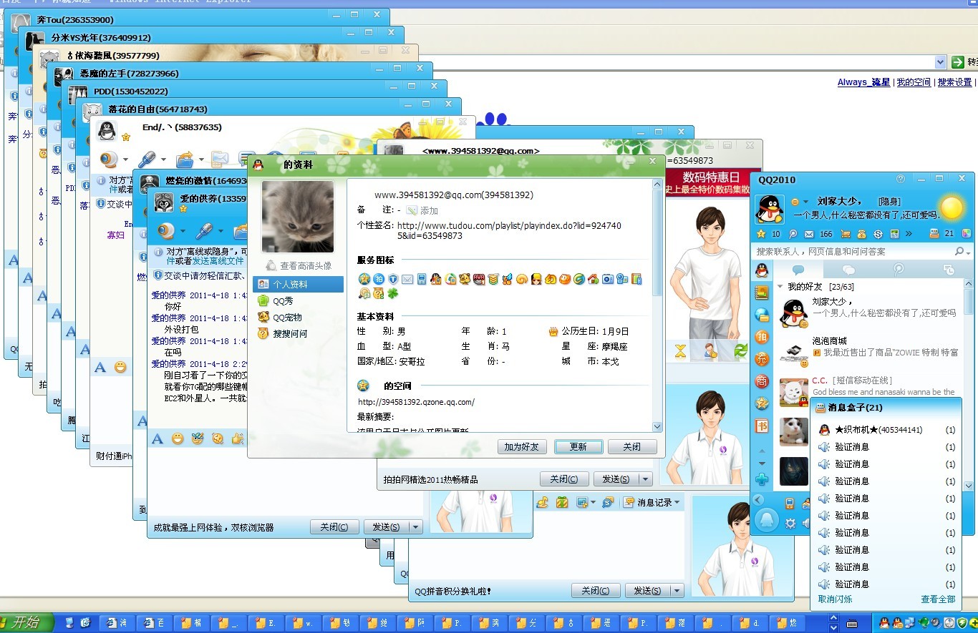Open browser address bar dropdown arrow
This screenshot has width=978, height=633.
pyautogui.click(x=941, y=62)
